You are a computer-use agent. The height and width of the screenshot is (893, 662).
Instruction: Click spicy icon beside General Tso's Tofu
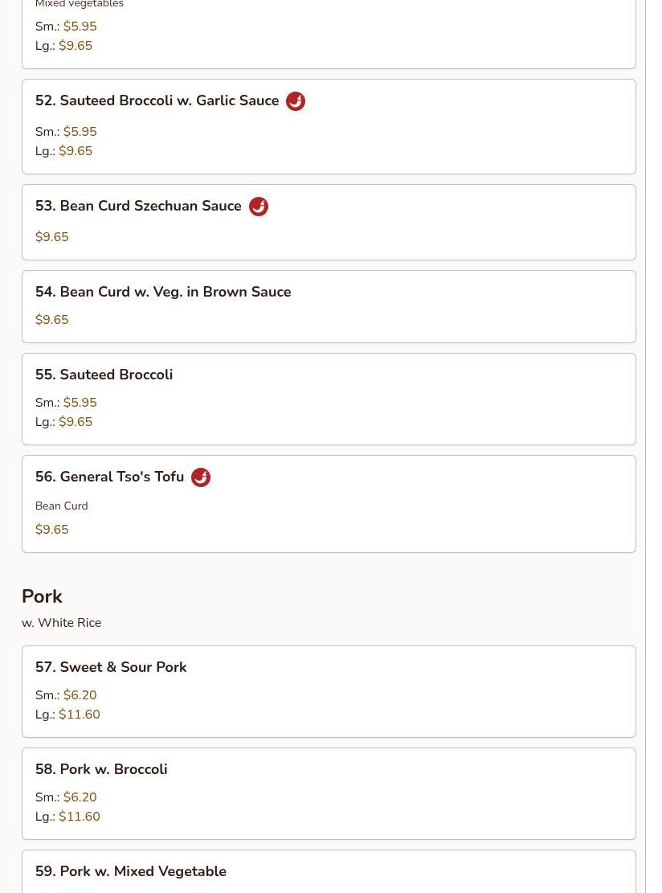(200, 477)
